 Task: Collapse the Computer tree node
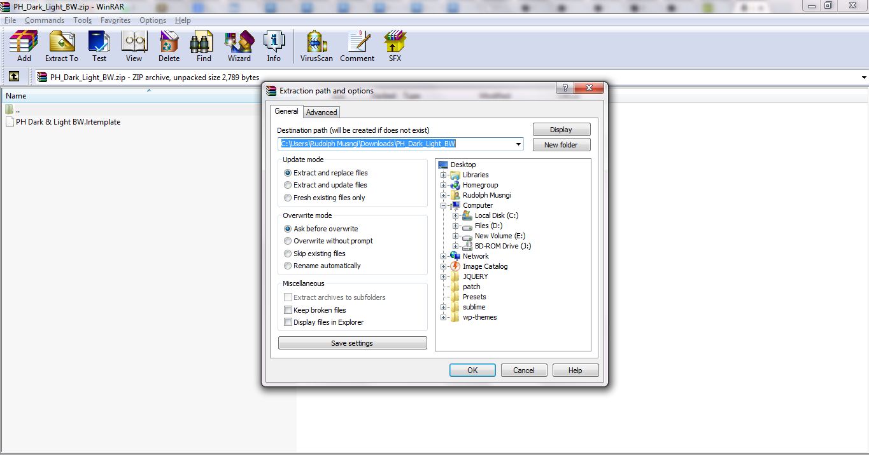(444, 205)
